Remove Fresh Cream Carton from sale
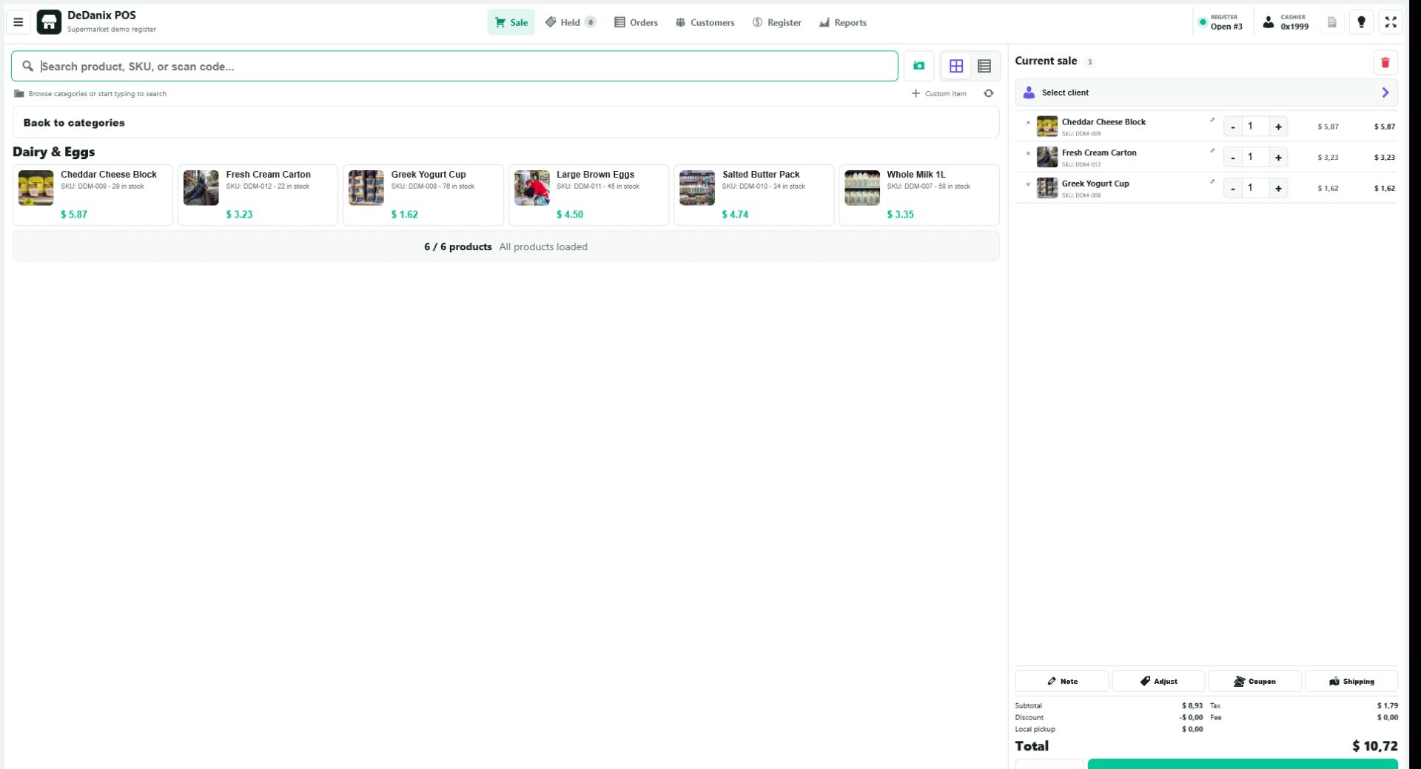1421x769 pixels. pos(1028,154)
